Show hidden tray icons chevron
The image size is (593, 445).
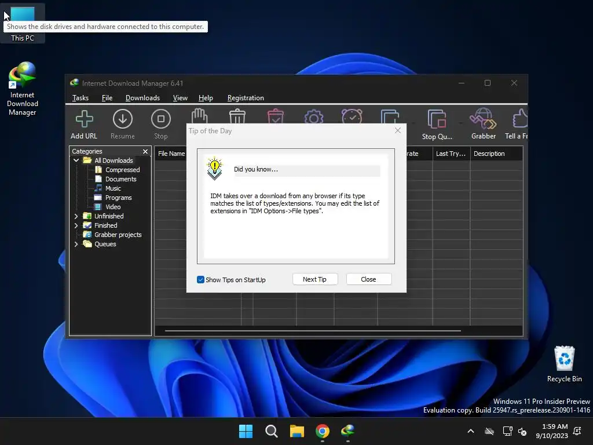click(471, 431)
